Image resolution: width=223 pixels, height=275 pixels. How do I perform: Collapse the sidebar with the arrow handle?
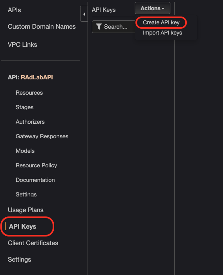(x=84, y=14)
